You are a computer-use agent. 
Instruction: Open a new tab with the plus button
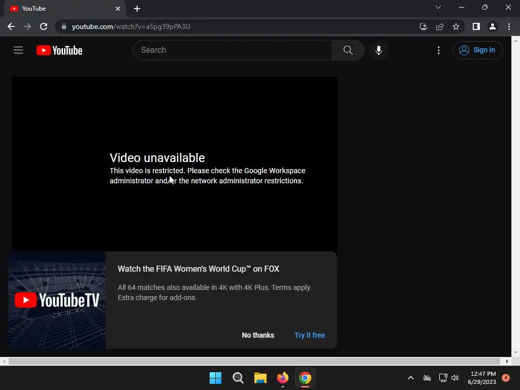[x=137, y=9]
